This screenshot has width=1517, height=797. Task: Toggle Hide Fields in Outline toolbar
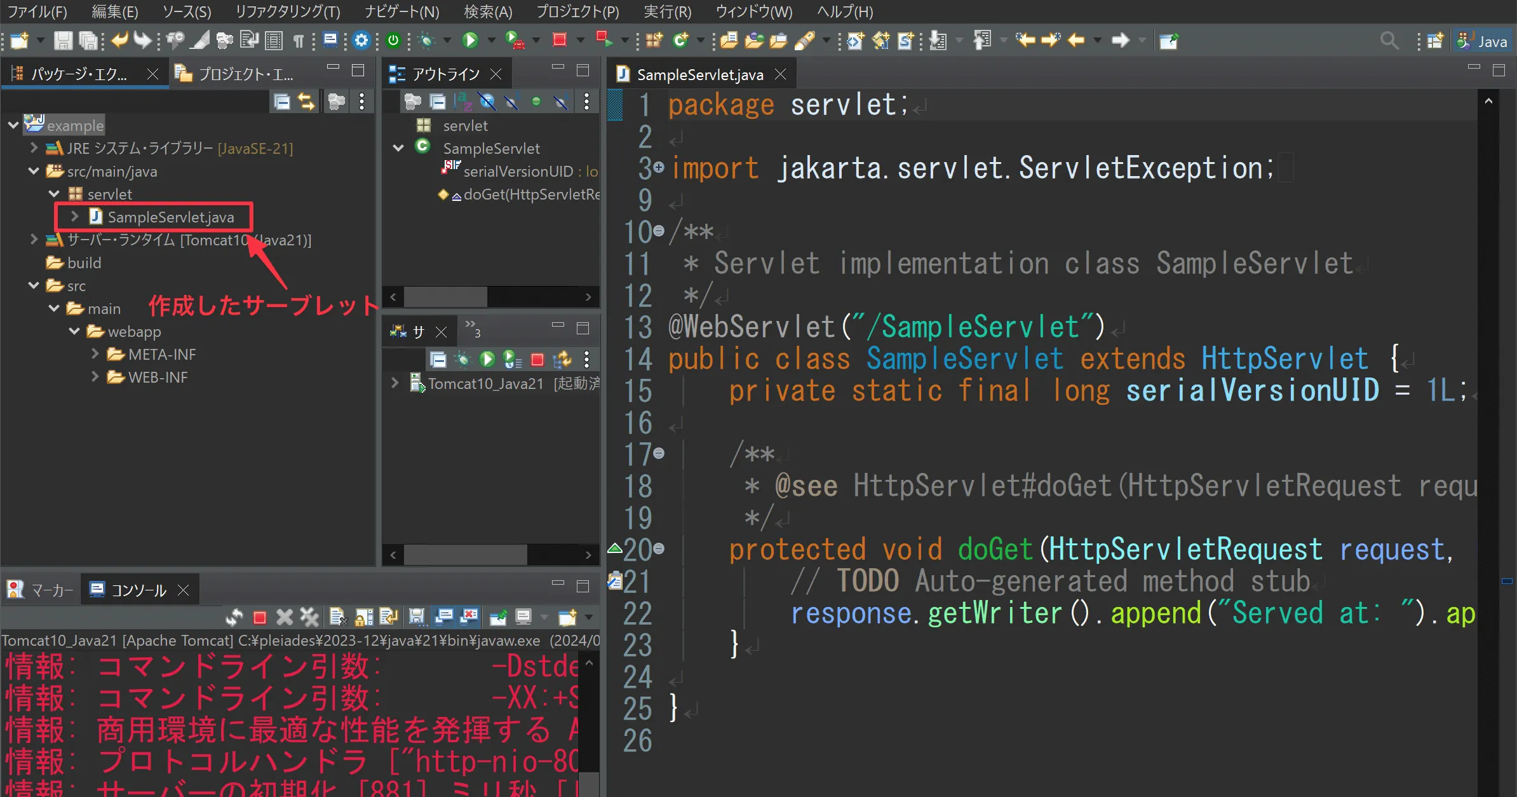pyautogui.click(x=487, y=102)
